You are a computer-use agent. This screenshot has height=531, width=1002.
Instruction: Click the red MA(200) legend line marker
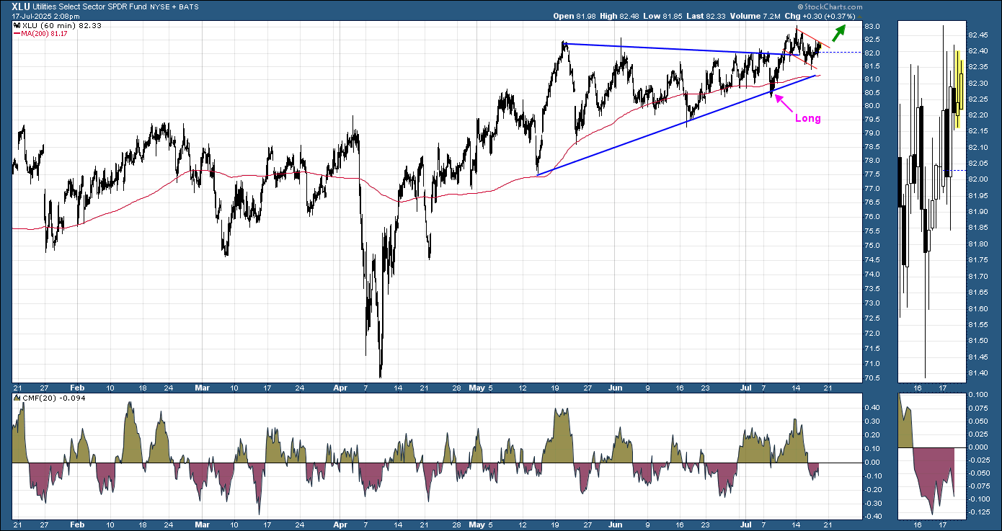tap(17, 32)
